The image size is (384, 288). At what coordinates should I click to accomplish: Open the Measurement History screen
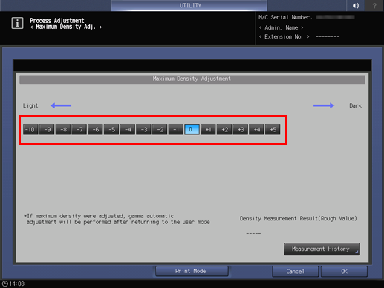[322, 249]
